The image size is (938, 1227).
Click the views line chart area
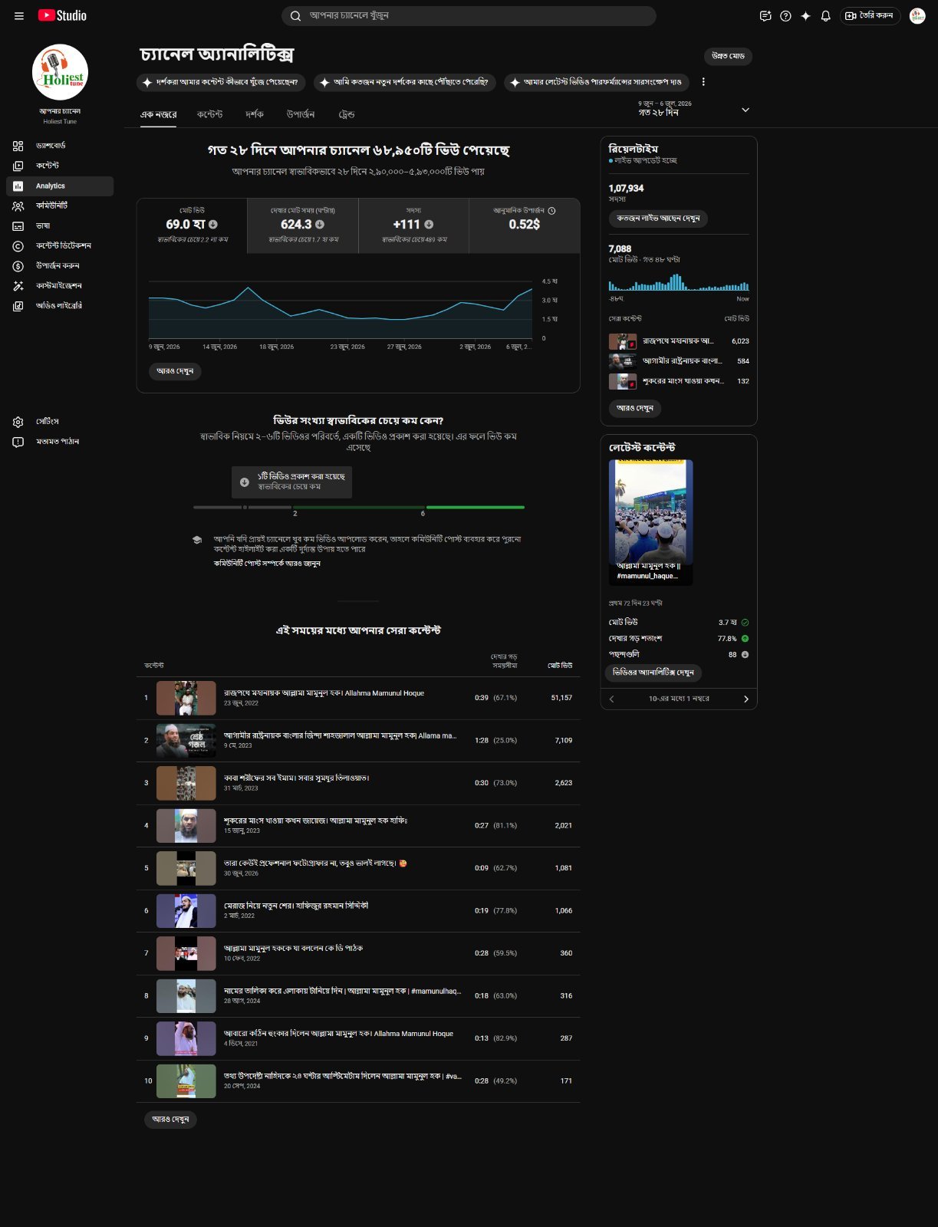click(341, 310)
